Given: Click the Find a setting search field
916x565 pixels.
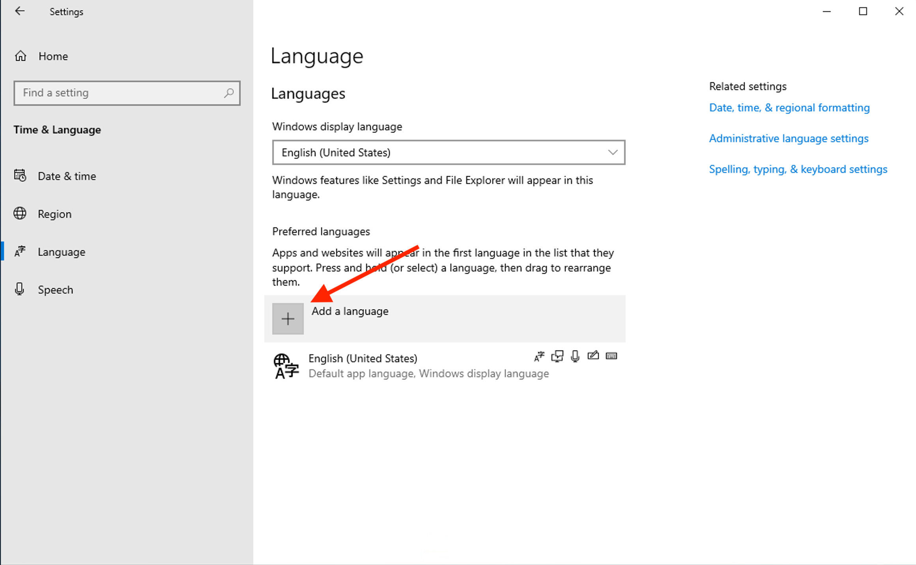Looking at the screenshot, I should (127, 92).
